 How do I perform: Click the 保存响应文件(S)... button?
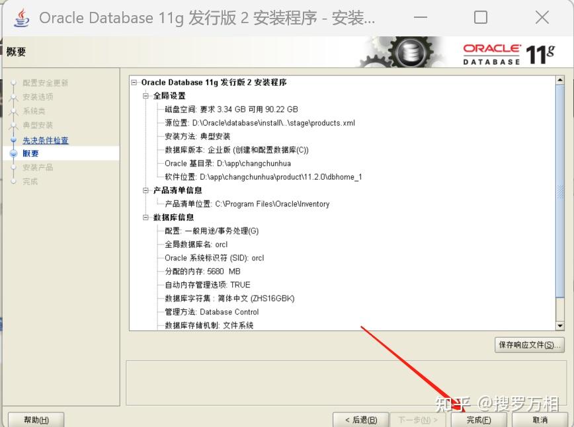[529, 344]
